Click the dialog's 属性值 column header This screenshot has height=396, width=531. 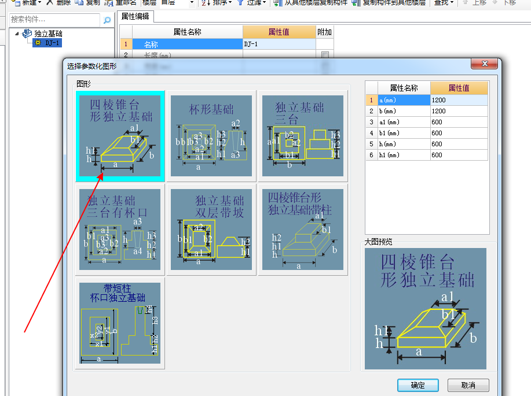point(459,88)
